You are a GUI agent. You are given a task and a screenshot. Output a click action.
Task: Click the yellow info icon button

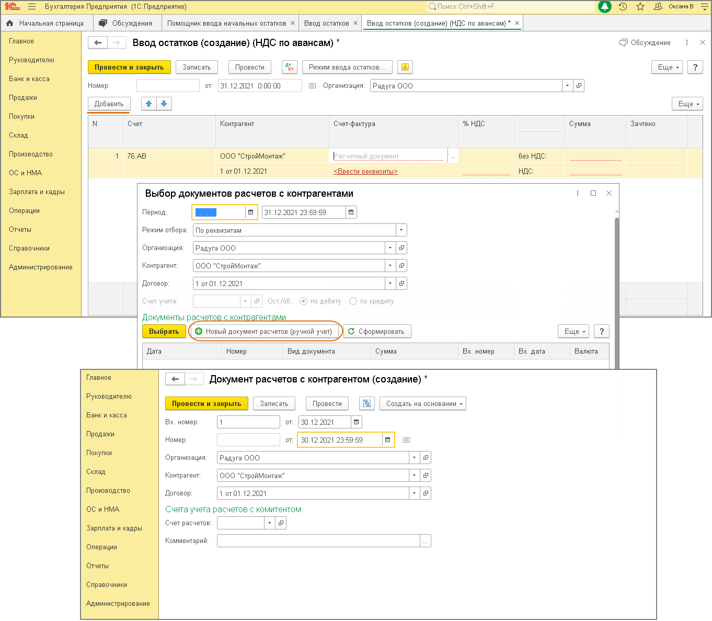click(405, 67)
